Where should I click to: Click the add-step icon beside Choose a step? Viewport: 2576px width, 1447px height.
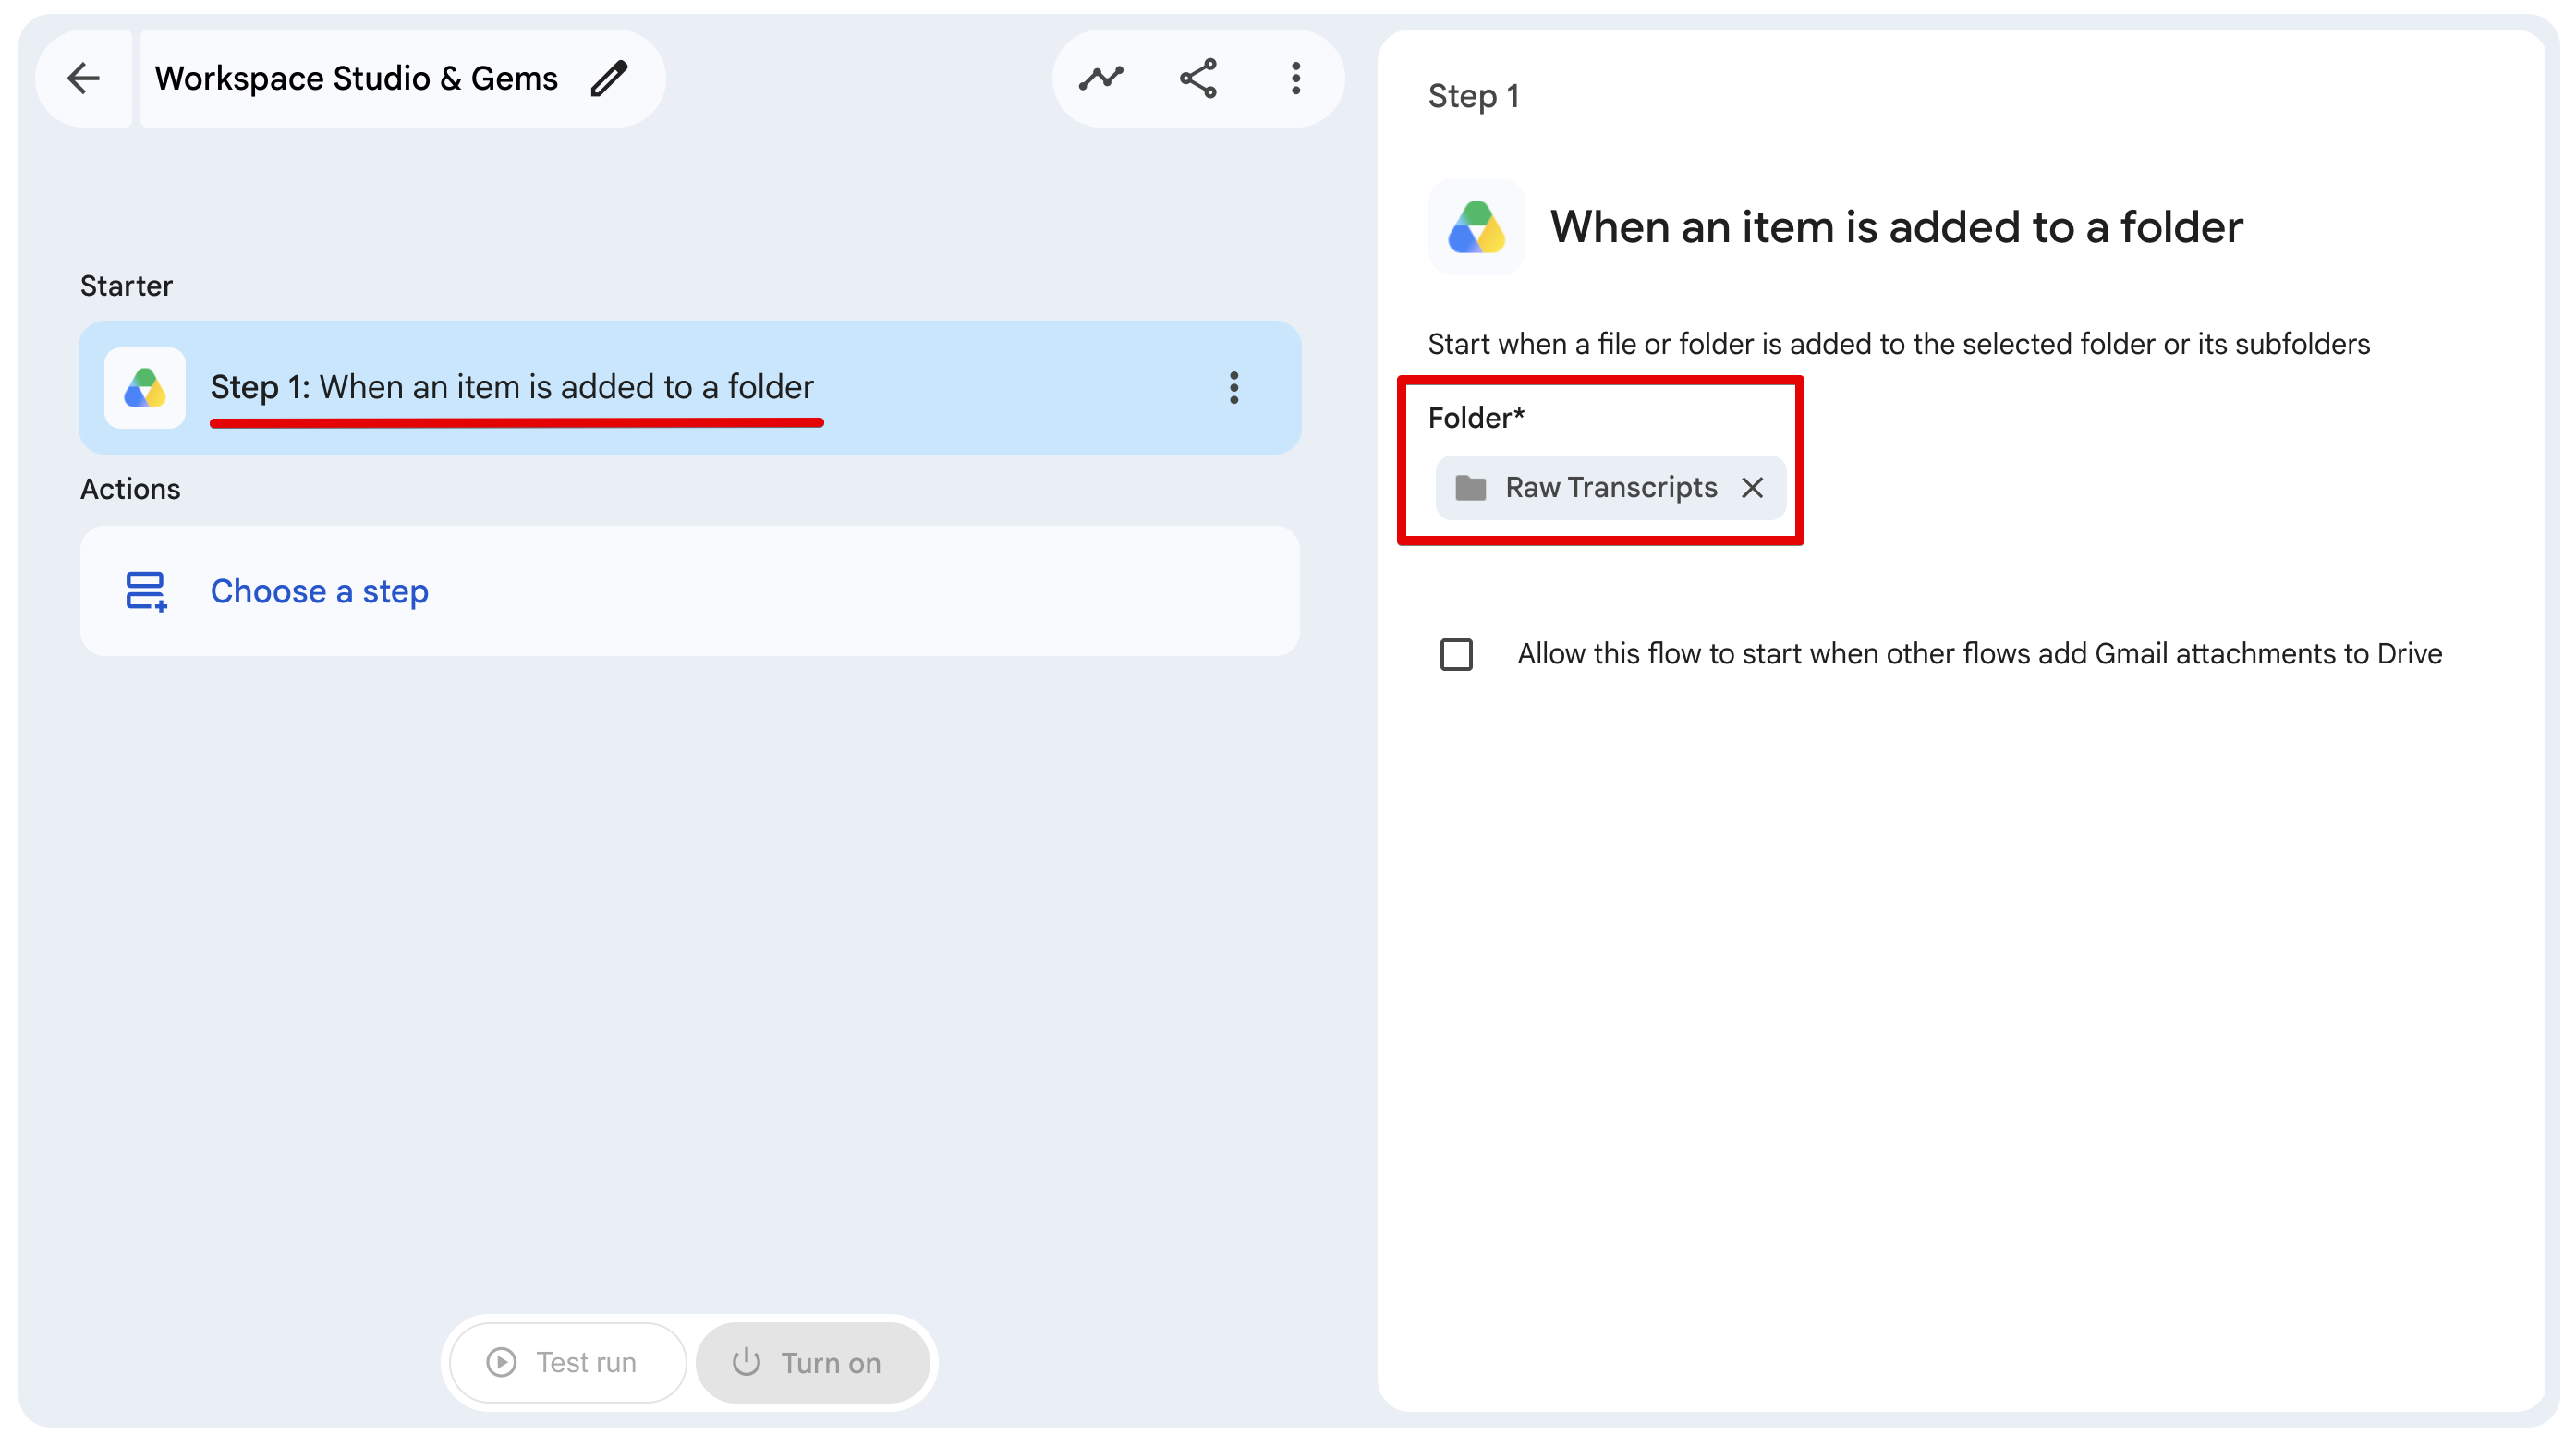146,591
